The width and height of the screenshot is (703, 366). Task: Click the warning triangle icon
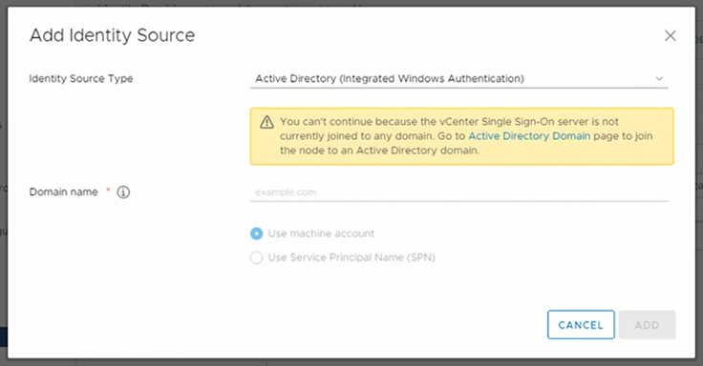[266, 122]
